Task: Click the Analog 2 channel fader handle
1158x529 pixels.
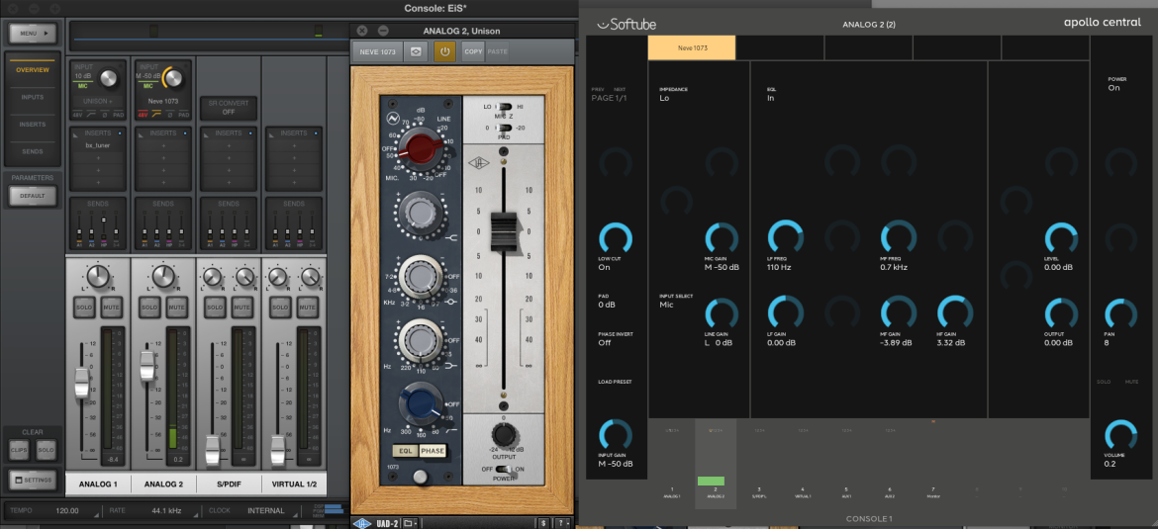Action: [146, 365]
